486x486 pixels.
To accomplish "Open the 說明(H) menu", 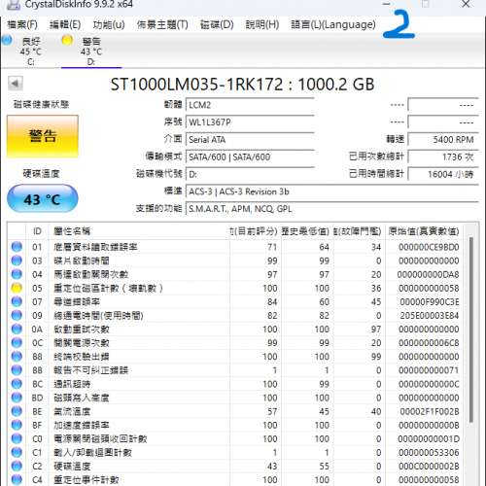I will tap(262, 24).
